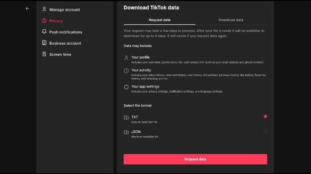Go to Business account section

pos(65,43)
